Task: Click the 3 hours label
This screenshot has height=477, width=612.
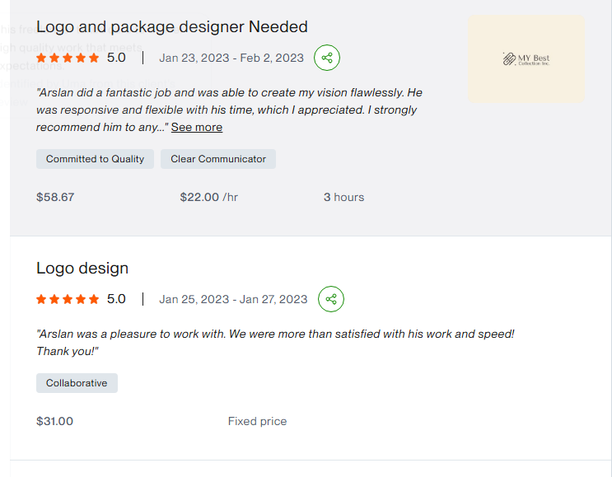Action: [343, 197]
